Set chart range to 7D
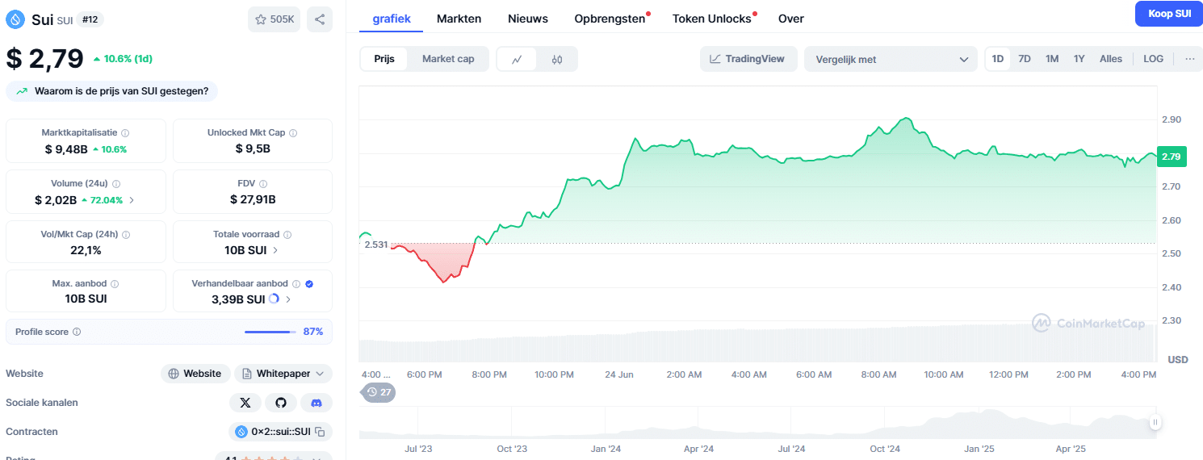This screenshot has height=460, width=1203. pos(1025,59)
